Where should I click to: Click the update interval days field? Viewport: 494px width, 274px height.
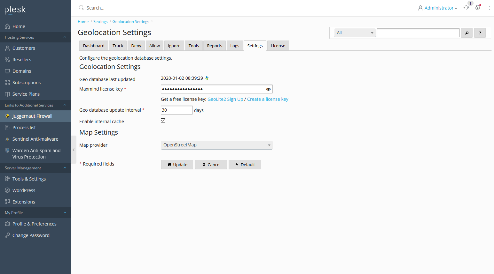point(177,110)
